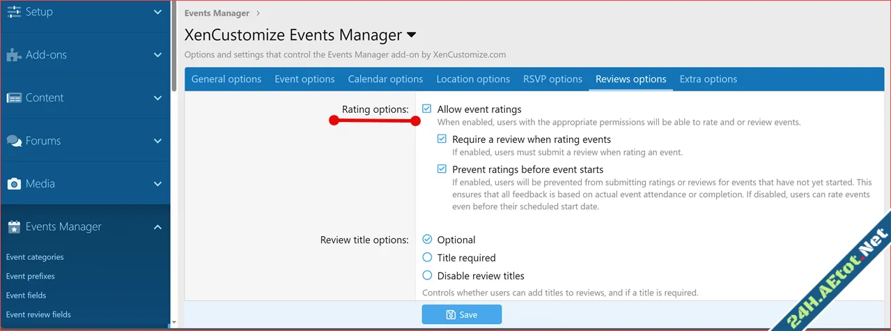Click the Events Manager calendar star icon

click(13, 227)
